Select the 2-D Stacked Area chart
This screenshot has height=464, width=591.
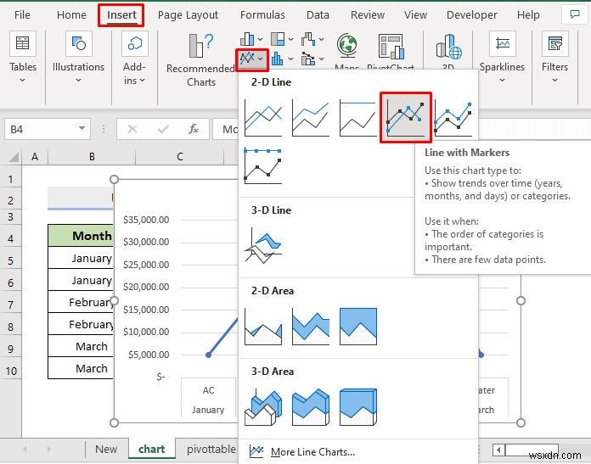tap(311, 326)
